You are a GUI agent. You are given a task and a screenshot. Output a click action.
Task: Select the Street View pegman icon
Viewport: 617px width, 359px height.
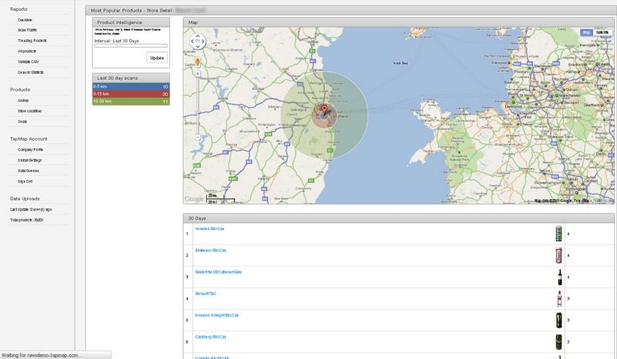[197, 62]
